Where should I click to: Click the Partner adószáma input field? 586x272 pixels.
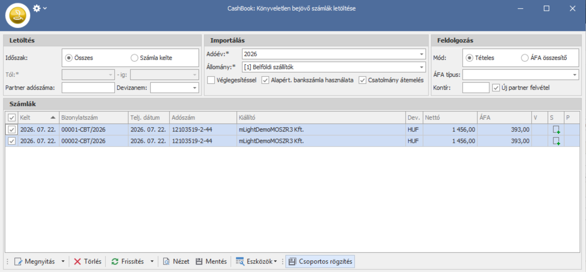(88, 88)
